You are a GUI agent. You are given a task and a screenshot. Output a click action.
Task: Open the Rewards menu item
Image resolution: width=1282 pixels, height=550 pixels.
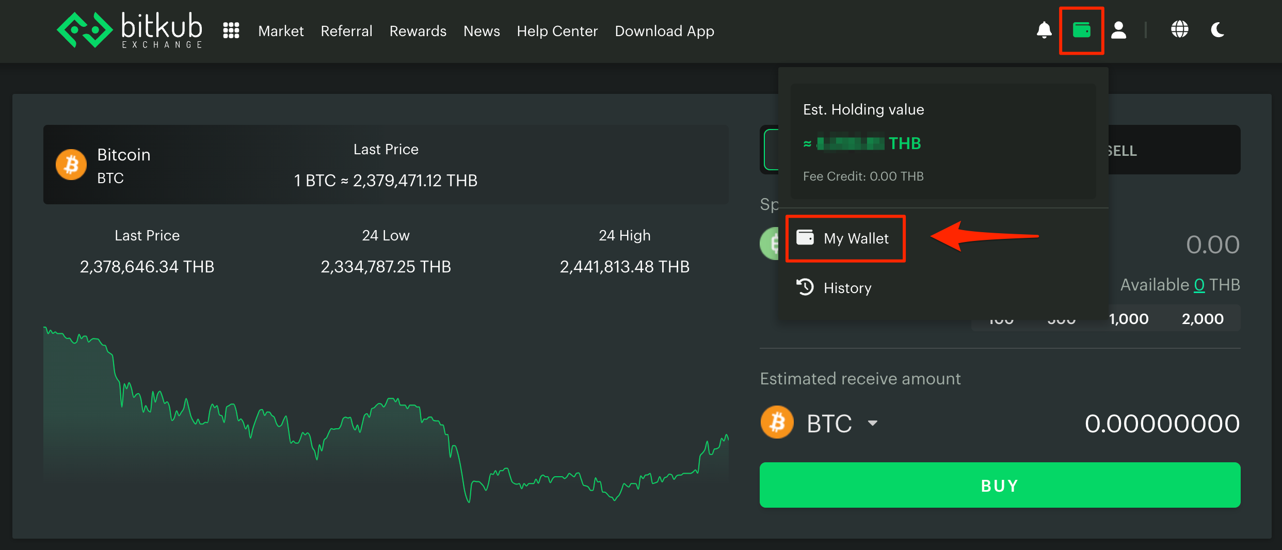pyautogui.click(x=418, y=31)
